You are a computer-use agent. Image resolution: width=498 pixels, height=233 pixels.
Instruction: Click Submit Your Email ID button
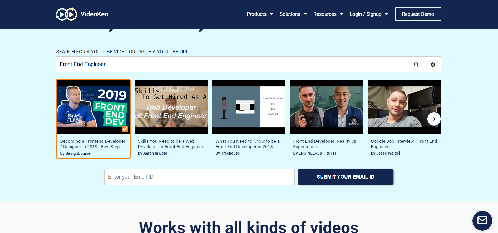coord(346,177)
